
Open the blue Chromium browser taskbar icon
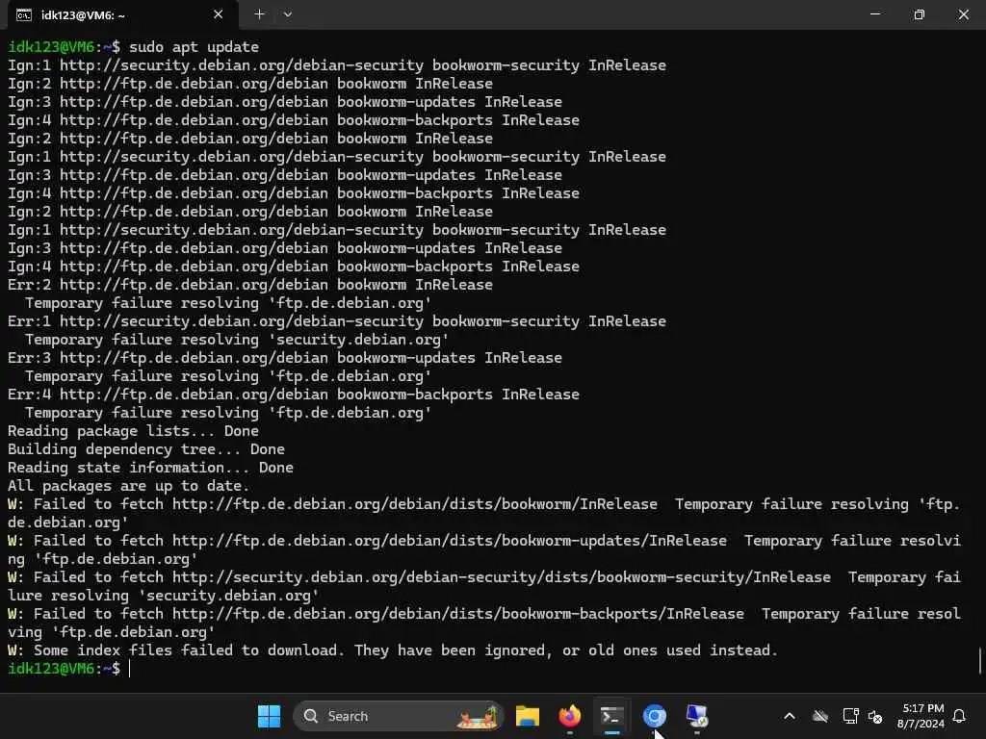point(654,716)
